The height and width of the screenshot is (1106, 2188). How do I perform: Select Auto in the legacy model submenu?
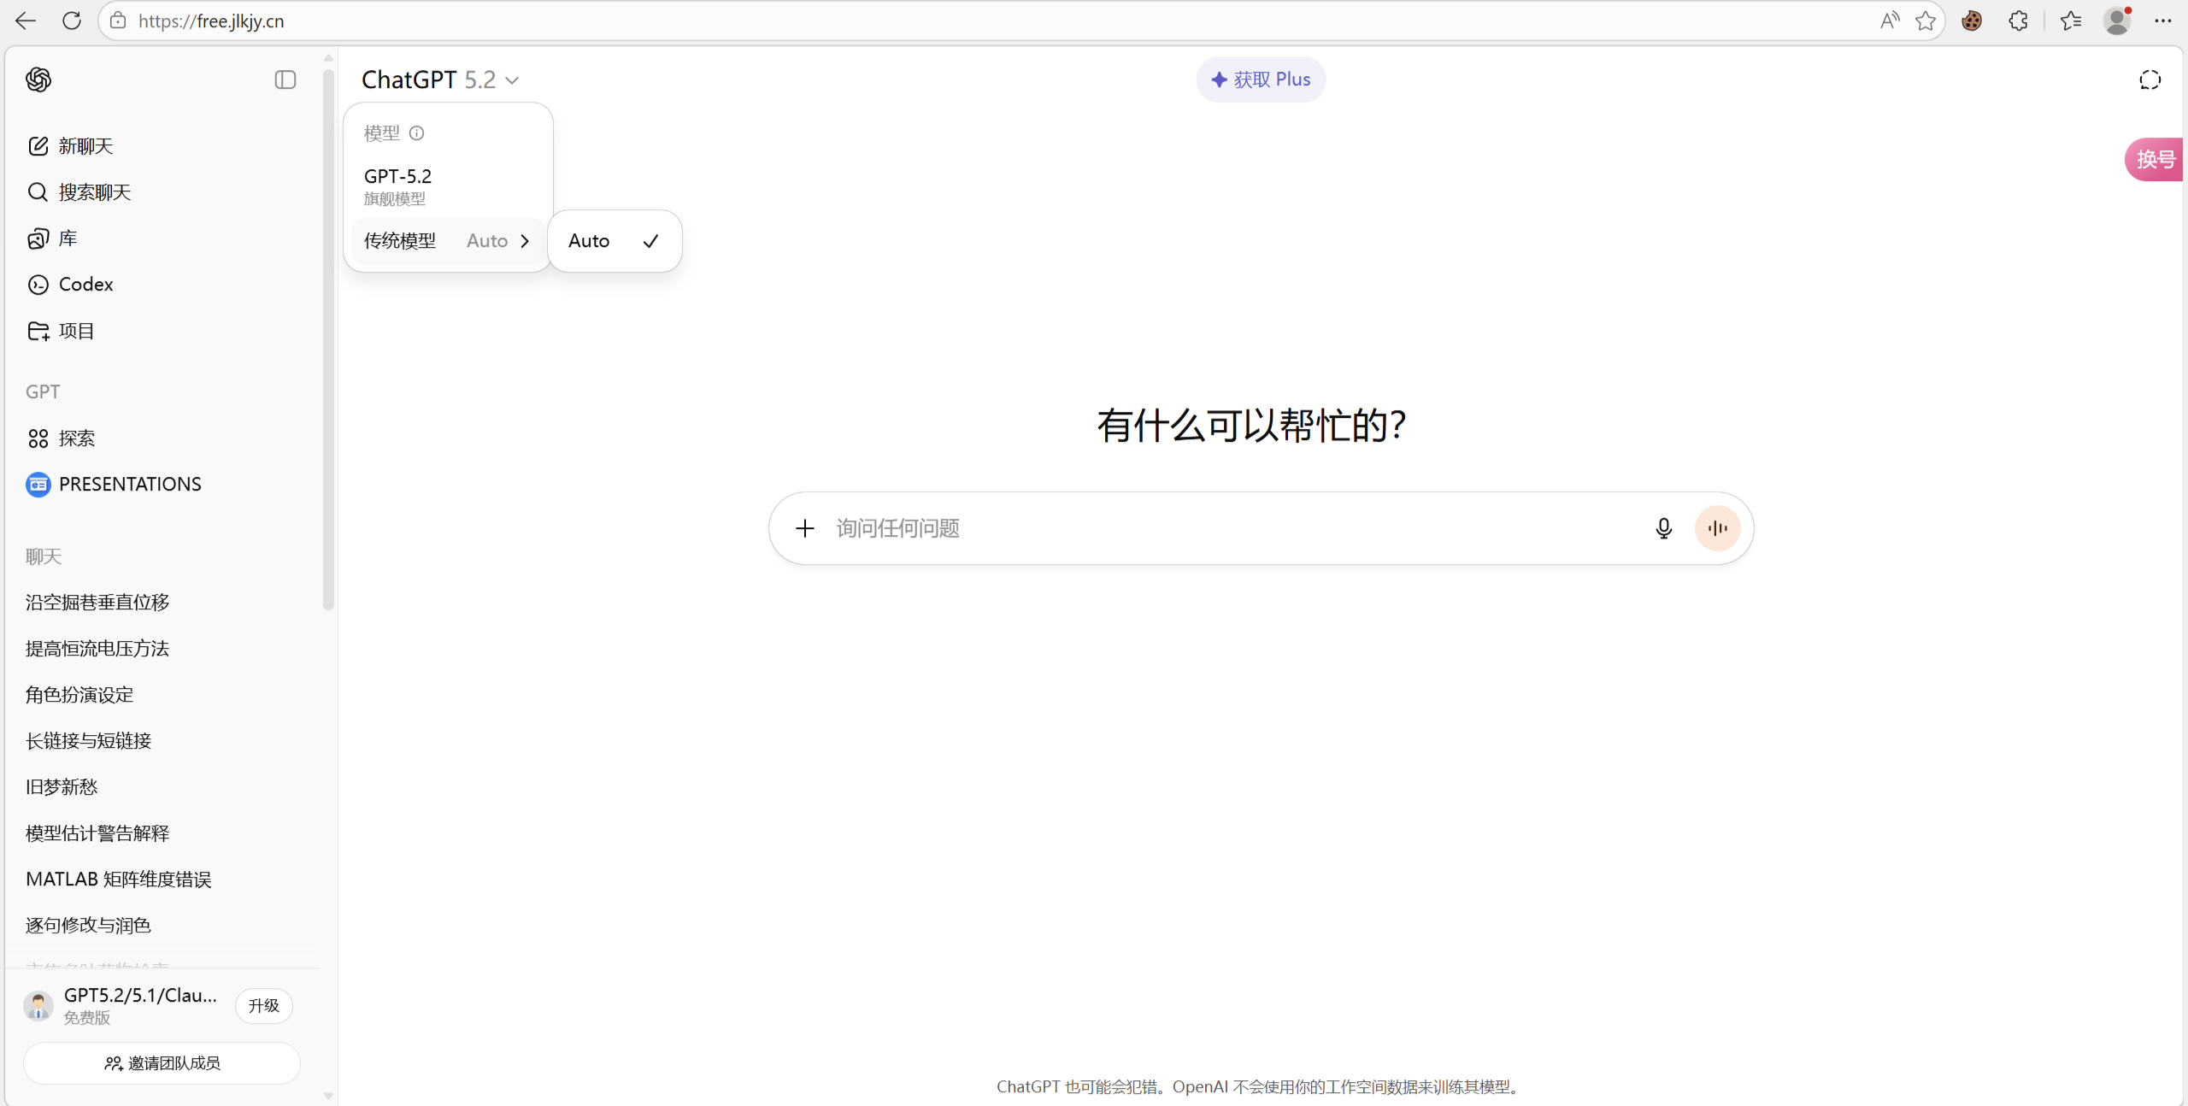click(x=613, y=240)
